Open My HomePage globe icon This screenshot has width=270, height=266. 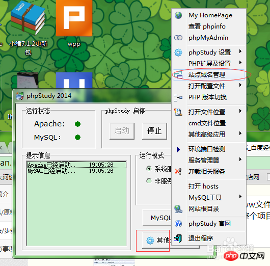[x=178, y=15]
